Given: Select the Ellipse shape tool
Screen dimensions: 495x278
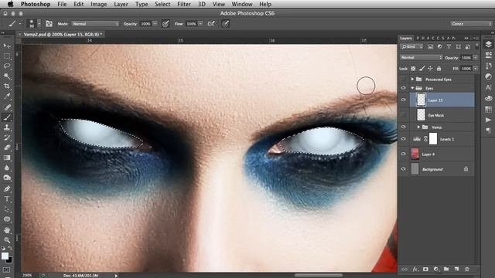Looking at the screenshot, I should [7, 219].
